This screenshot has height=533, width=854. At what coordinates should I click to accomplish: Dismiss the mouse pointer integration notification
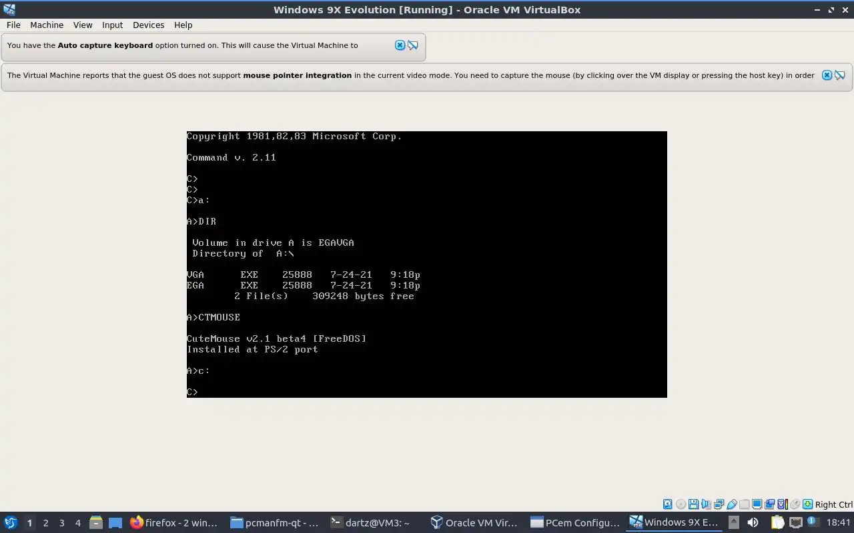[827, 75]
